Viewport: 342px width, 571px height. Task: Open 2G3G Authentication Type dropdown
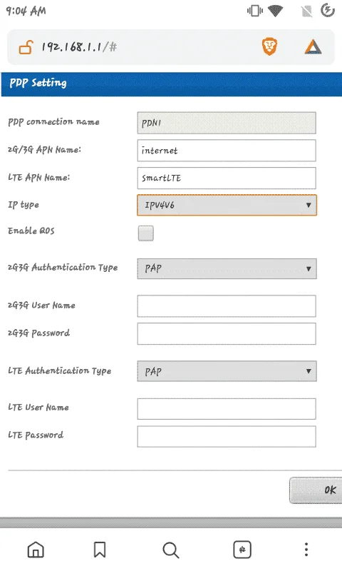[227, 269]
